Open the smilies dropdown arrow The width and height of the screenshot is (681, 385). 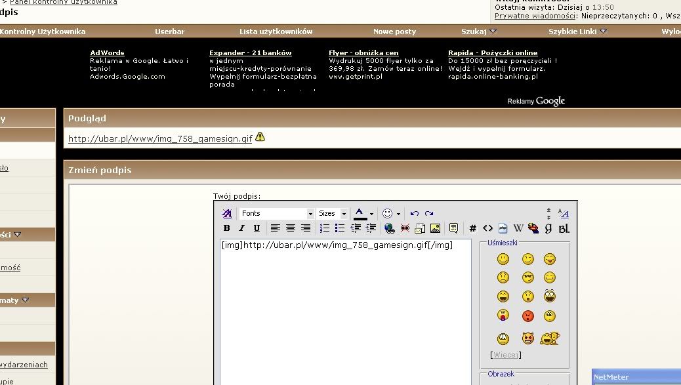click(398, 214)
